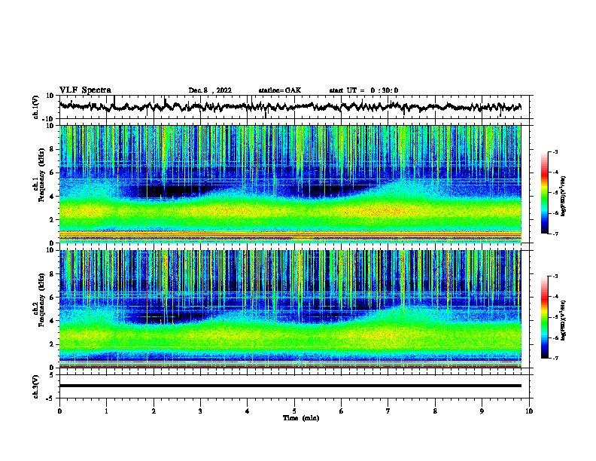The image size is (596, 461).
Task: Click the "6" tick on the time axis
Action: (342, 411)
